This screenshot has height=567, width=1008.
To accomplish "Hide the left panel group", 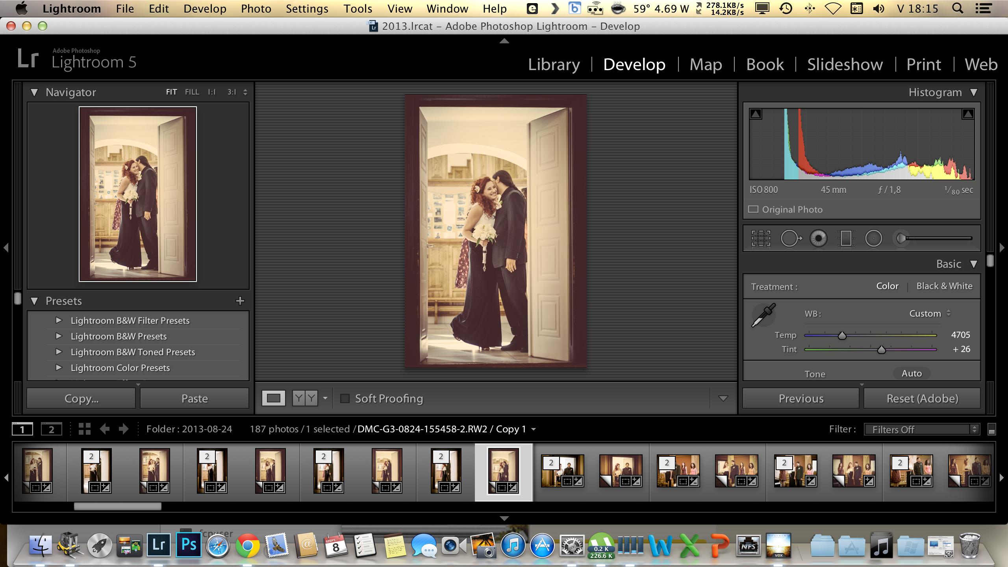I will pyautogui.click(x=6, y=248).
